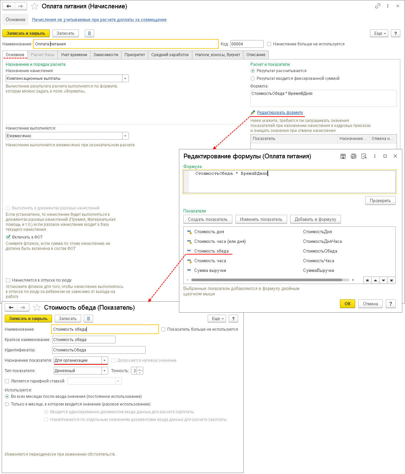Click Код field with 00004
Screen dimensions: 405x474
[x=247, y=44]
